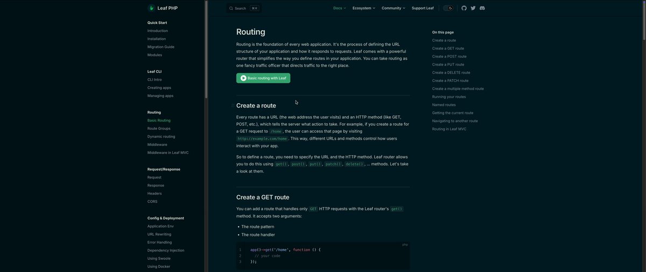This screenshot has width=646, height=272.
Task: Open the Migration Guide sidebar link
Action: pos(161,47)
